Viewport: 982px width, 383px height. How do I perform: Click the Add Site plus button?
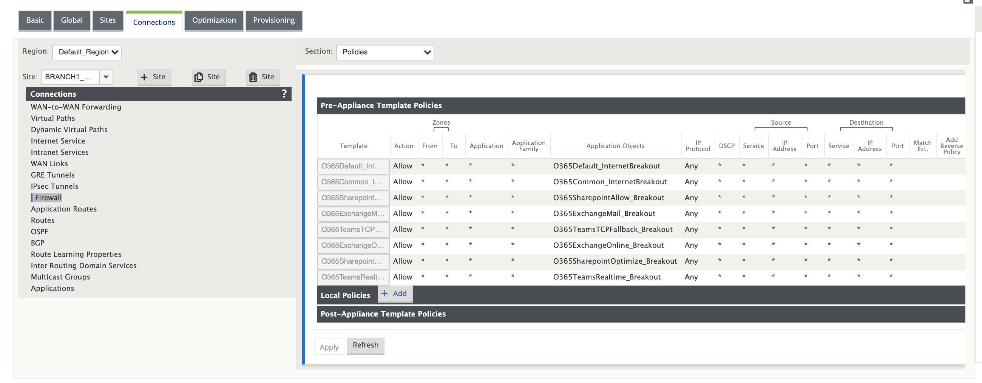coord(154,77)
